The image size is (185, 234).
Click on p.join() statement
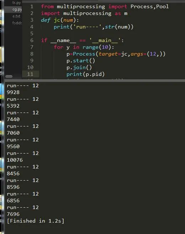[x=79, y=68]
